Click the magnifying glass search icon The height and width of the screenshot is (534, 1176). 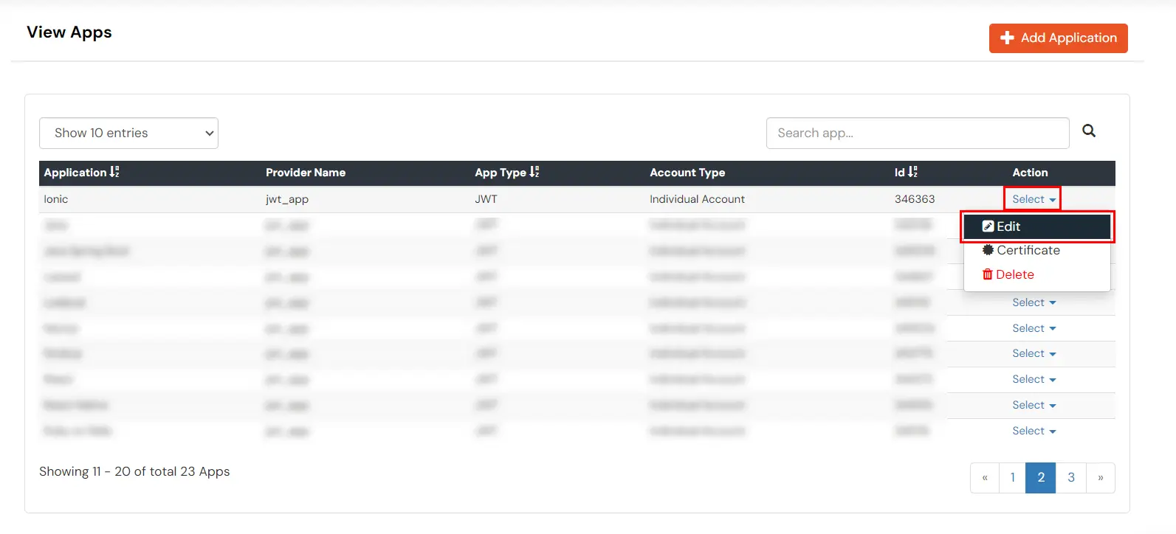click(x=1088, y=131)
